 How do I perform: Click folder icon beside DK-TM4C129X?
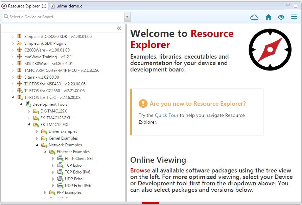(x=36, y=111)
